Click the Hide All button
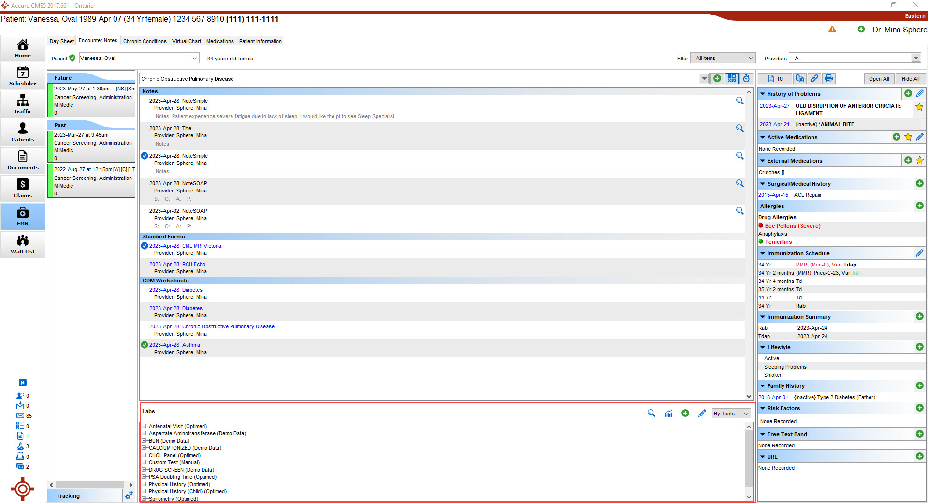Viewport: 928px width, 503px height. pos(910,79)
